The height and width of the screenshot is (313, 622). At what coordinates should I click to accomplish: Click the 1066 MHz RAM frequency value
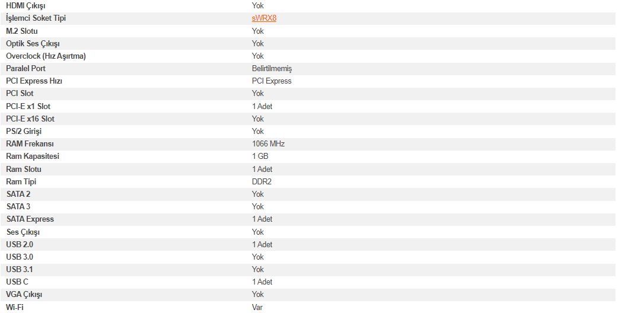tap(269, 144)
